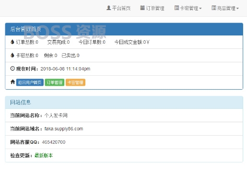Click the list icon beside 卡密管理 in navbar
Viewport: 247px width, 185px height.
tap(176, 8)
